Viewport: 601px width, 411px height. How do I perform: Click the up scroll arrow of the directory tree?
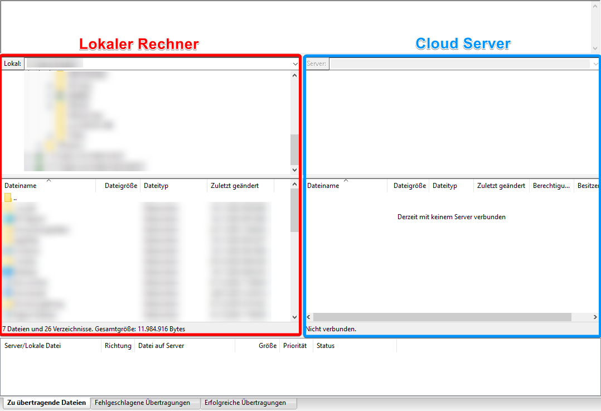pyautogui.click(x=294, y=75)
